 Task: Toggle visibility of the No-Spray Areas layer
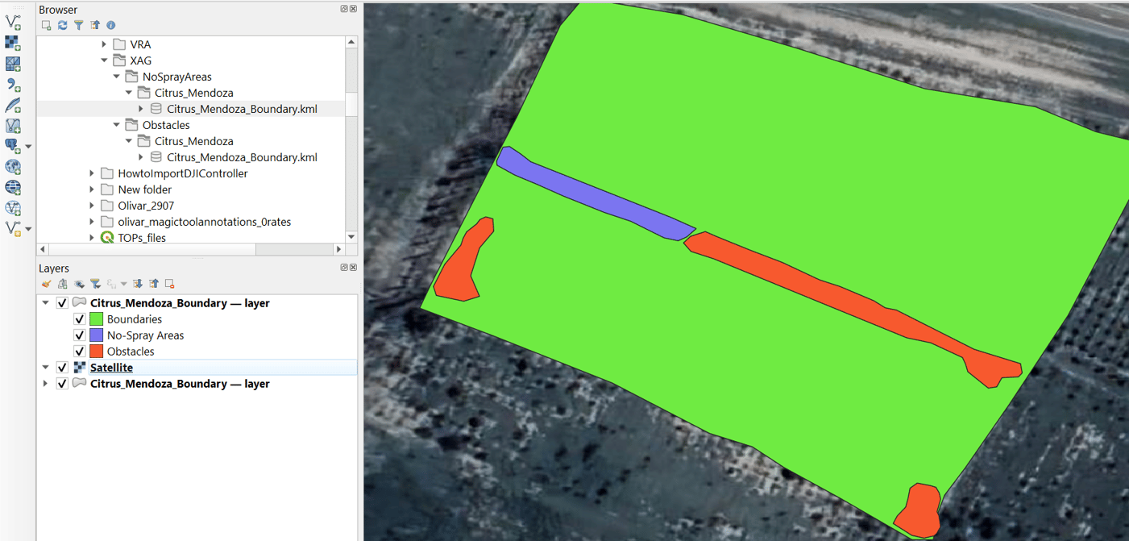(x=79, y=335)
